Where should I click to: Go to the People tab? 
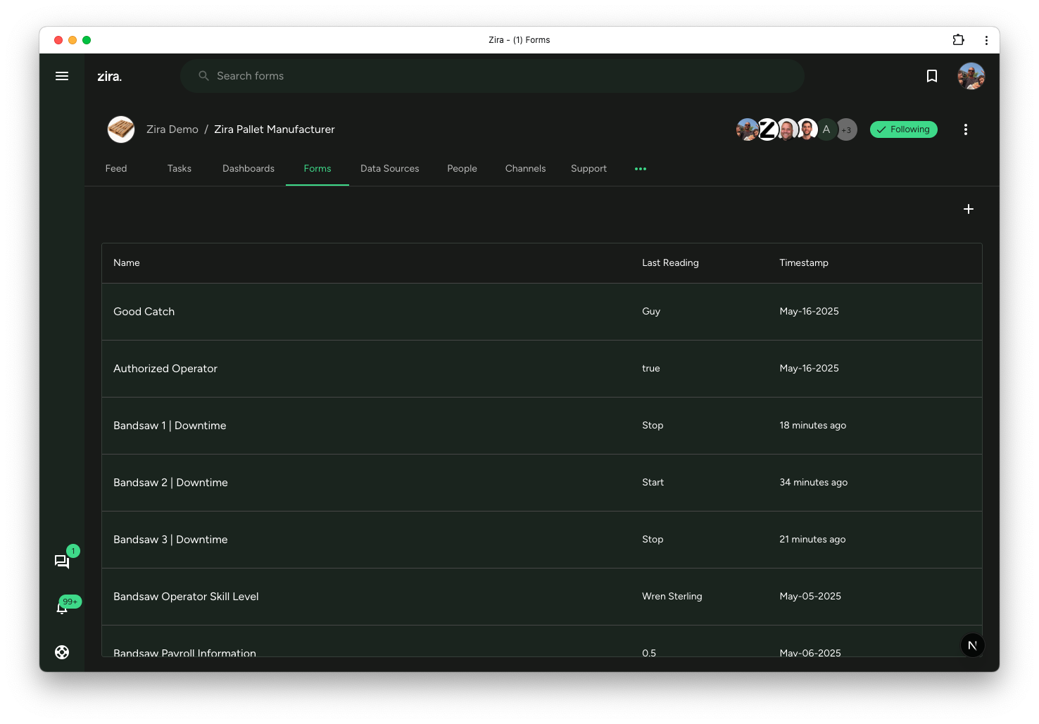pos(462,169)
